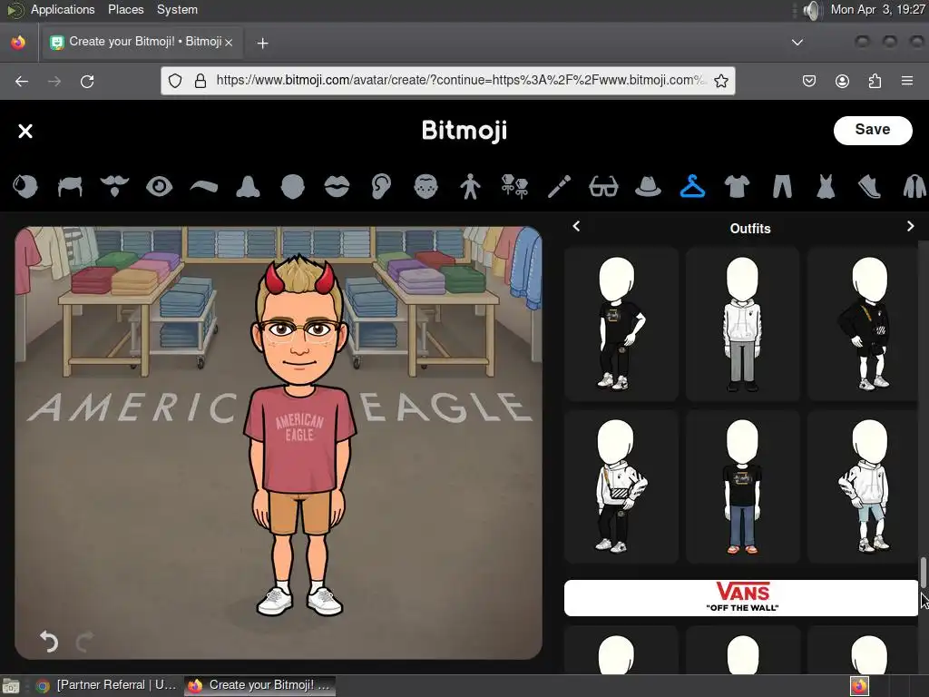Open Firefox account icon

[x=842, y=81]
